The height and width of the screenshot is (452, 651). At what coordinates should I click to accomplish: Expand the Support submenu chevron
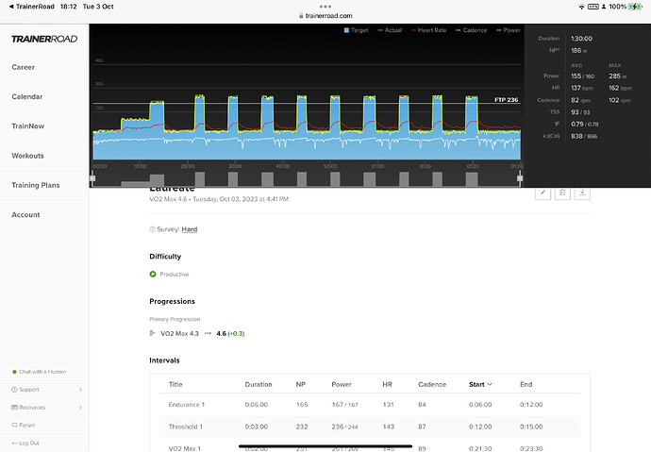(x=80, y=390)
